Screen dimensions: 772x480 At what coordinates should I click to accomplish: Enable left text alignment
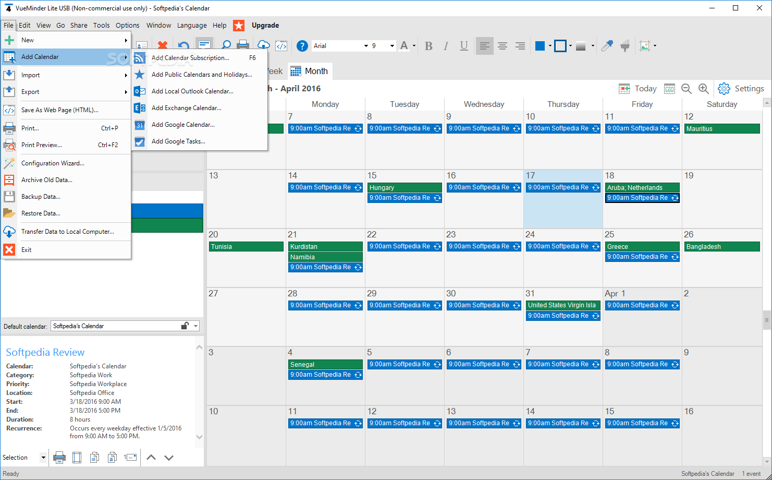(x=484, y=46)
